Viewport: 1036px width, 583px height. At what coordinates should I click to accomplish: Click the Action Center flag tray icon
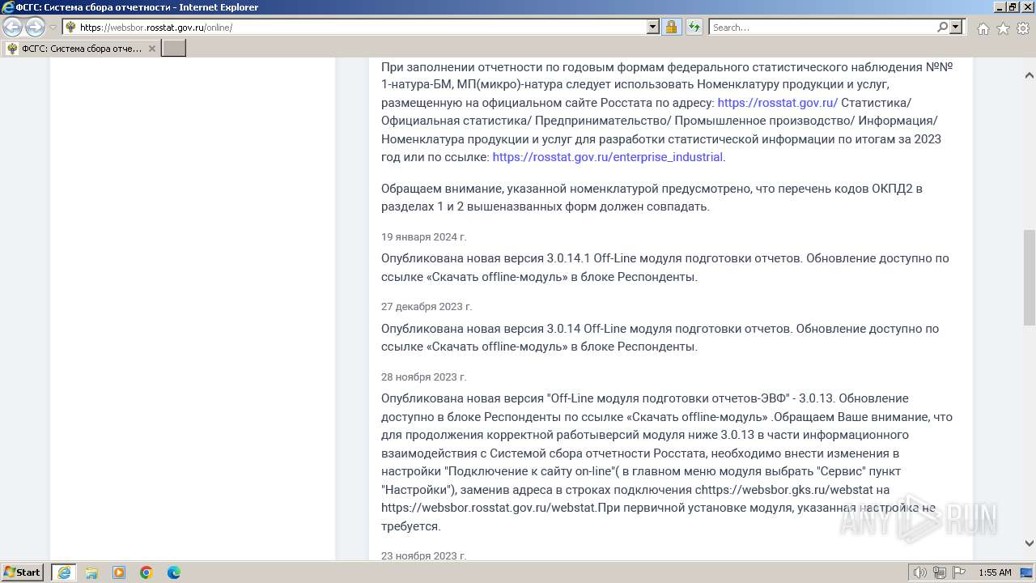[959, 572]
